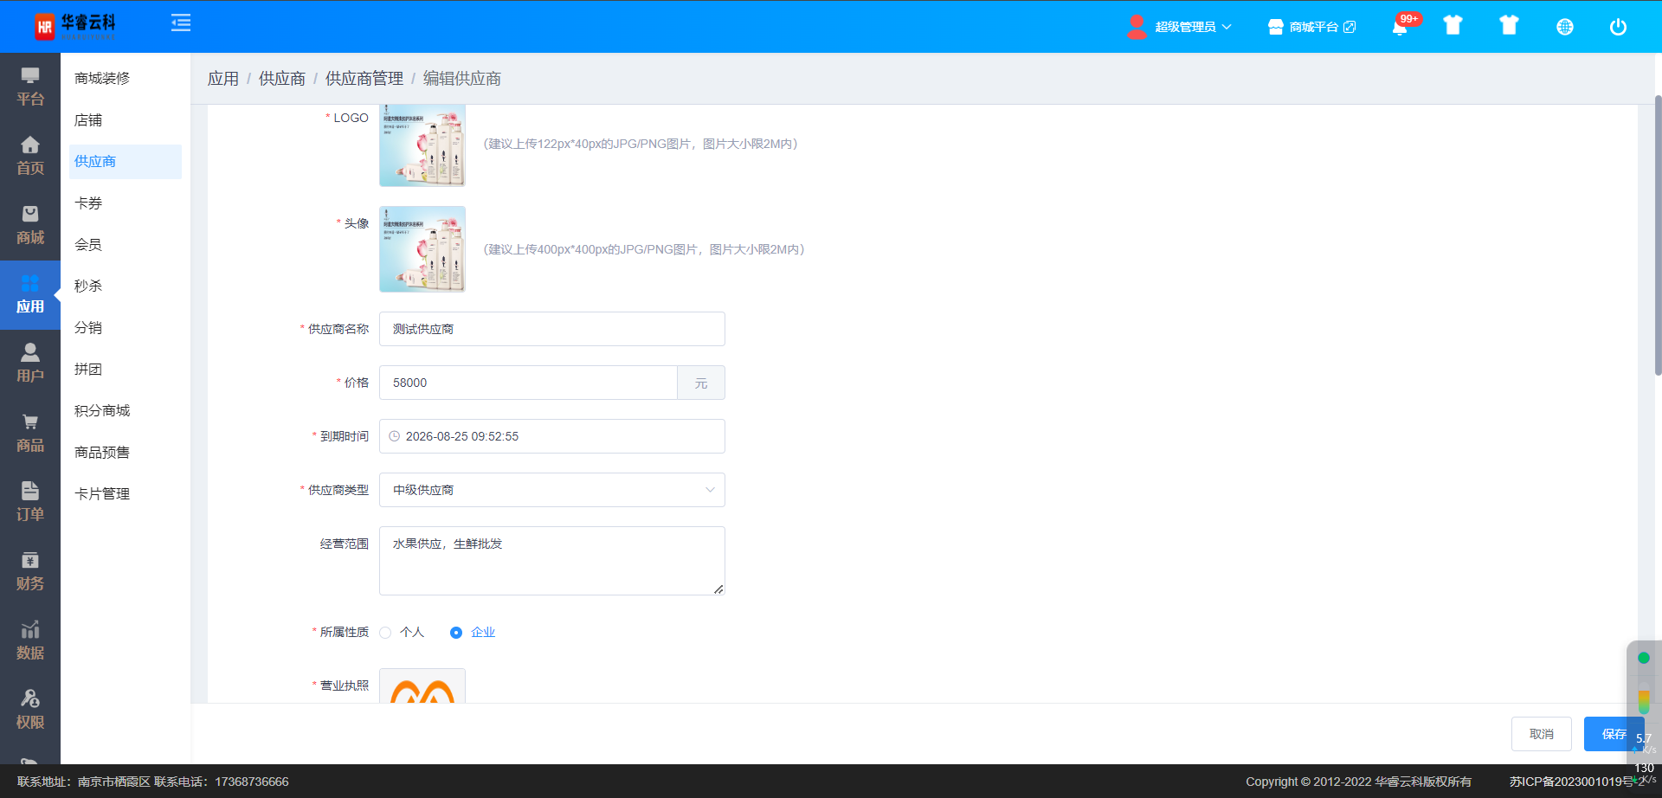This screenshot has width=1662, height=798.
Task: Click the power logout icon
Action: click(1617, 27)
